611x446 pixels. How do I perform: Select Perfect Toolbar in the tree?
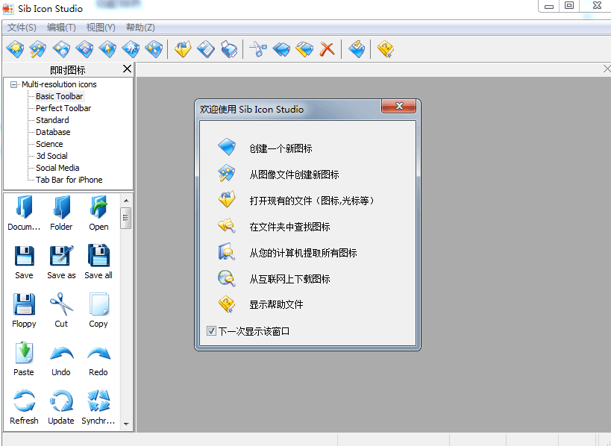click(x=63, y=108)
